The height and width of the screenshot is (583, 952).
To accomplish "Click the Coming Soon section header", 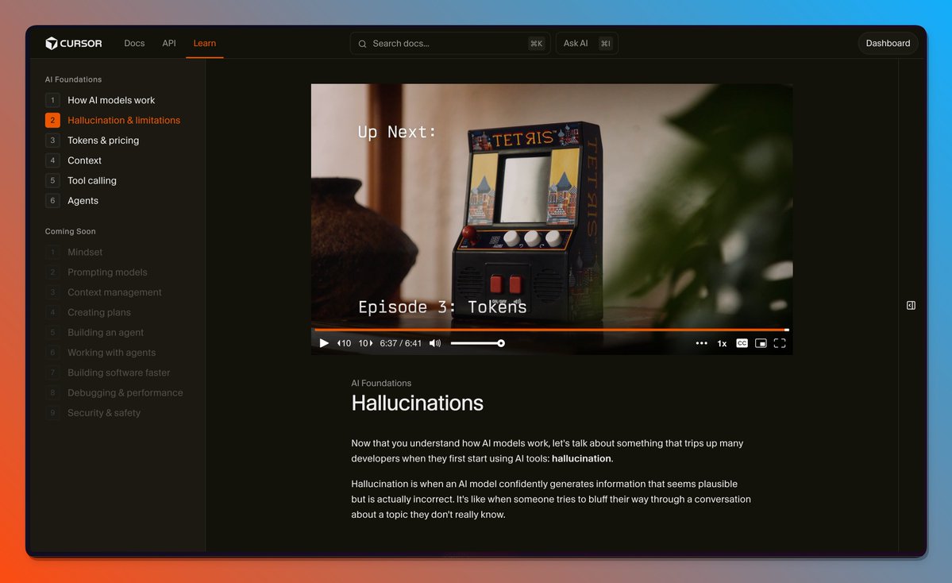I will coord(71,231).
